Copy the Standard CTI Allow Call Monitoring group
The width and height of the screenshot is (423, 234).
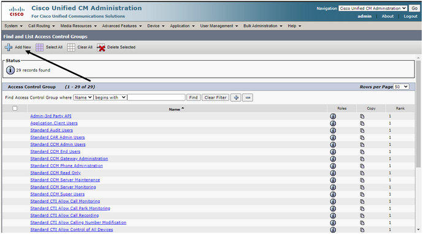click(362, 202)
